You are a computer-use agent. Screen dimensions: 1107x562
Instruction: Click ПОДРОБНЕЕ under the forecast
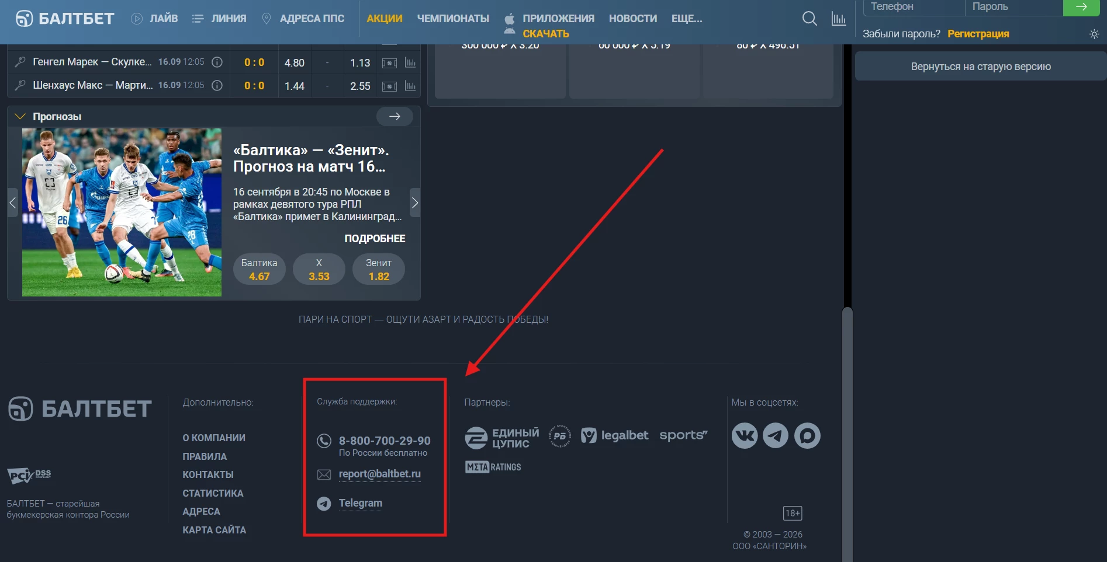(375, 239)
